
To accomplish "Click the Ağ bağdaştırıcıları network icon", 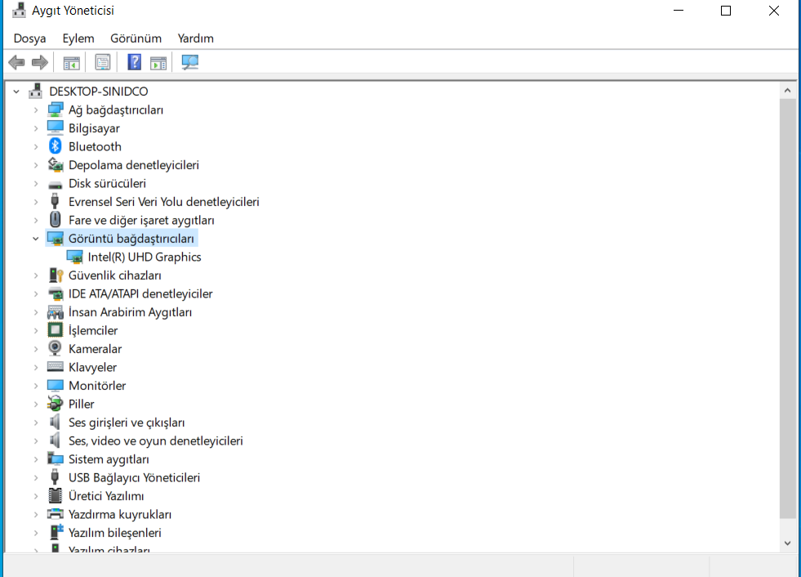I will click(56, 110).
